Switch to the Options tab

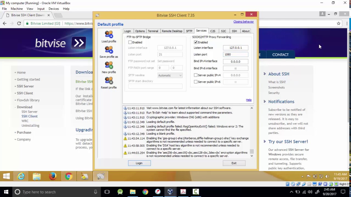pyautogui.click(x=140, y=31)
